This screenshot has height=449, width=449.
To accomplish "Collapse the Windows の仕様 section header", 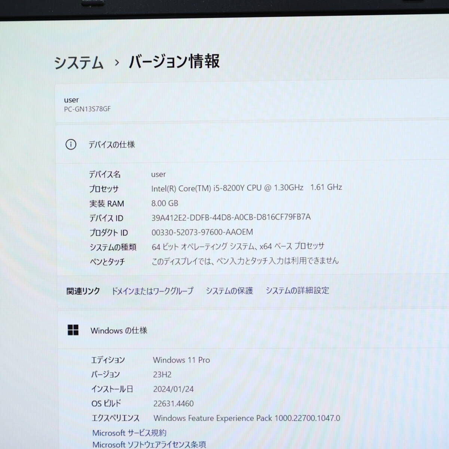I will pos(253,330).
